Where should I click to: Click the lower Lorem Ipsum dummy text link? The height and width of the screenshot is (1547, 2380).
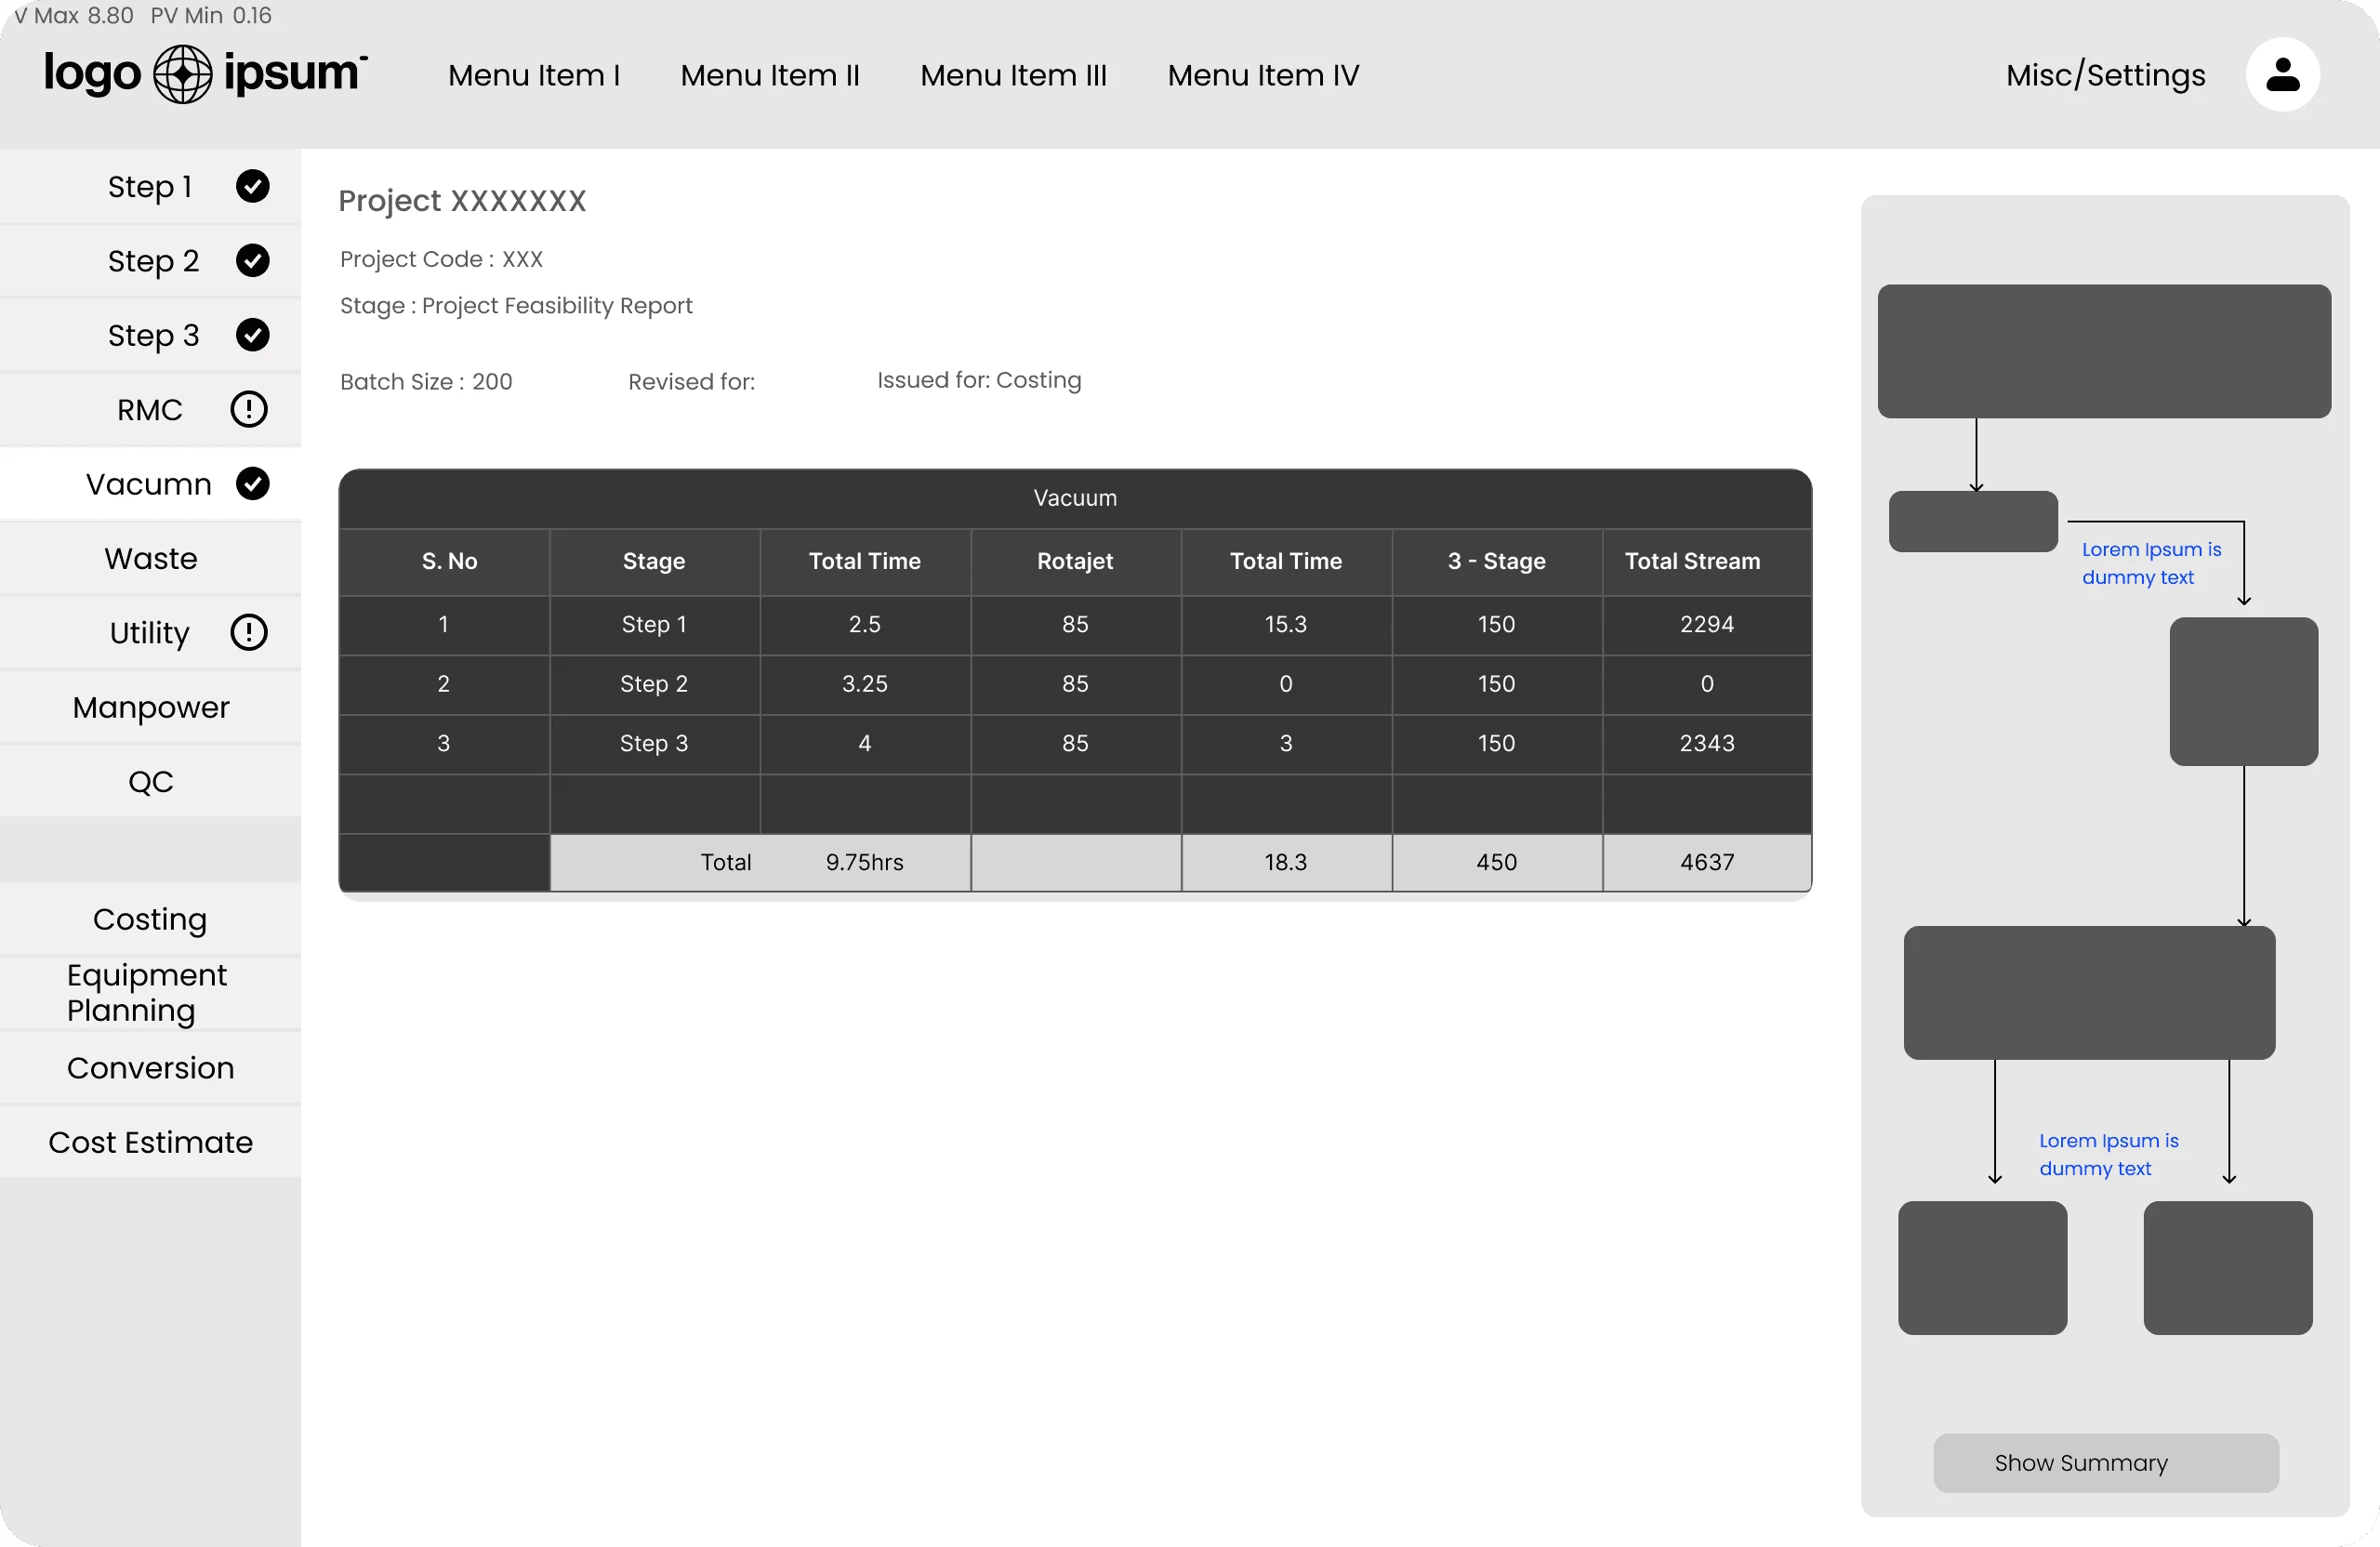click(2108, 1154)
